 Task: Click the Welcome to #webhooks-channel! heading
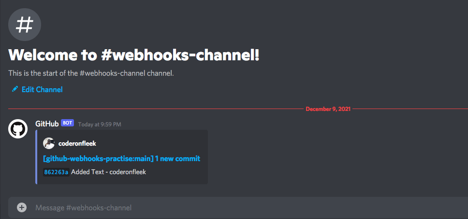(134, 55)
